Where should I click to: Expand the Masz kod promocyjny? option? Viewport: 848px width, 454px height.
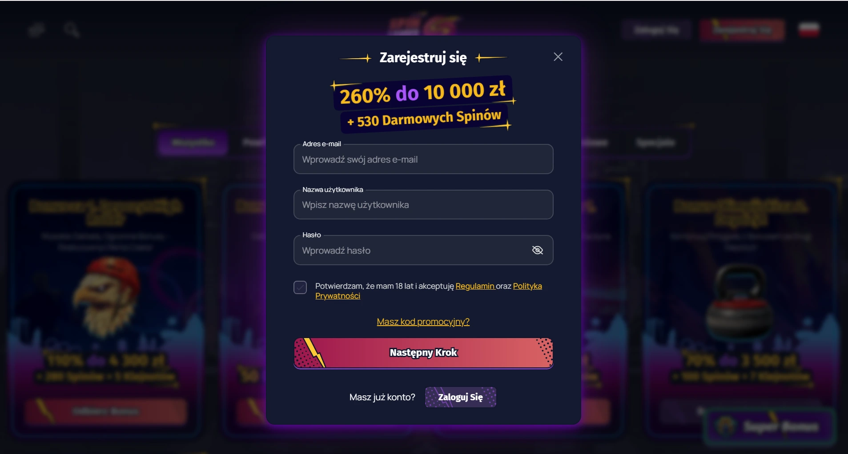[423, 322]
